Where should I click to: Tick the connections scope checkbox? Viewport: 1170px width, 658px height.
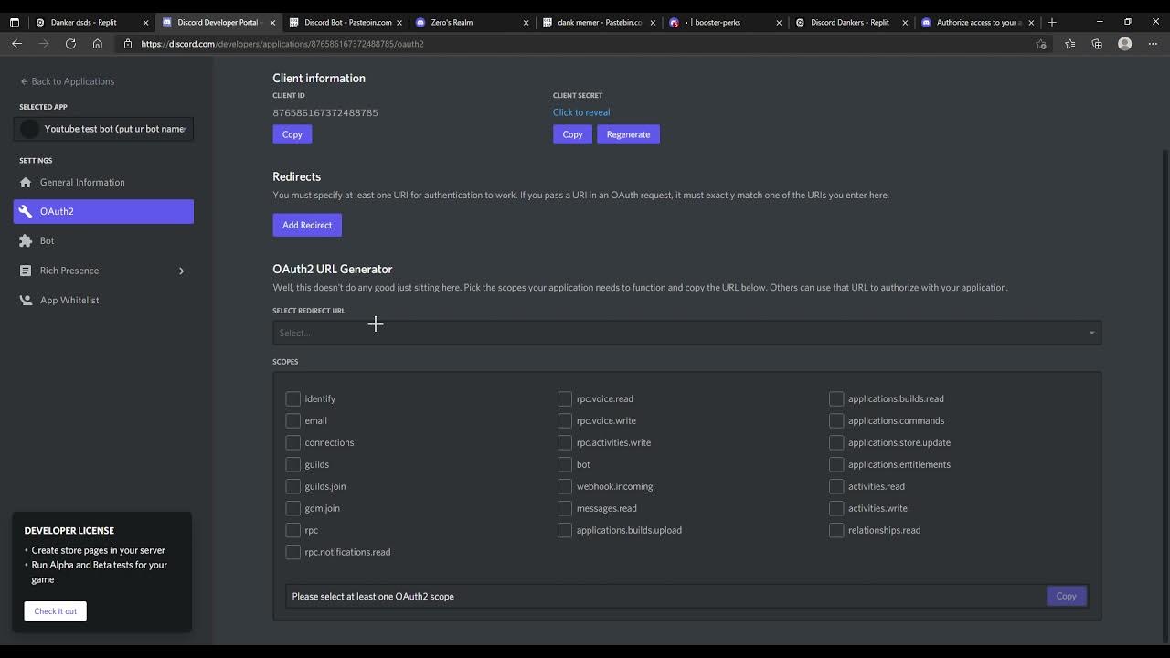292,442
